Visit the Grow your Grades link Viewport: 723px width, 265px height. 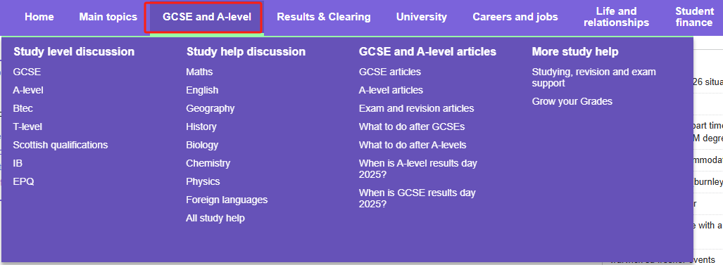tap(572, 101)
